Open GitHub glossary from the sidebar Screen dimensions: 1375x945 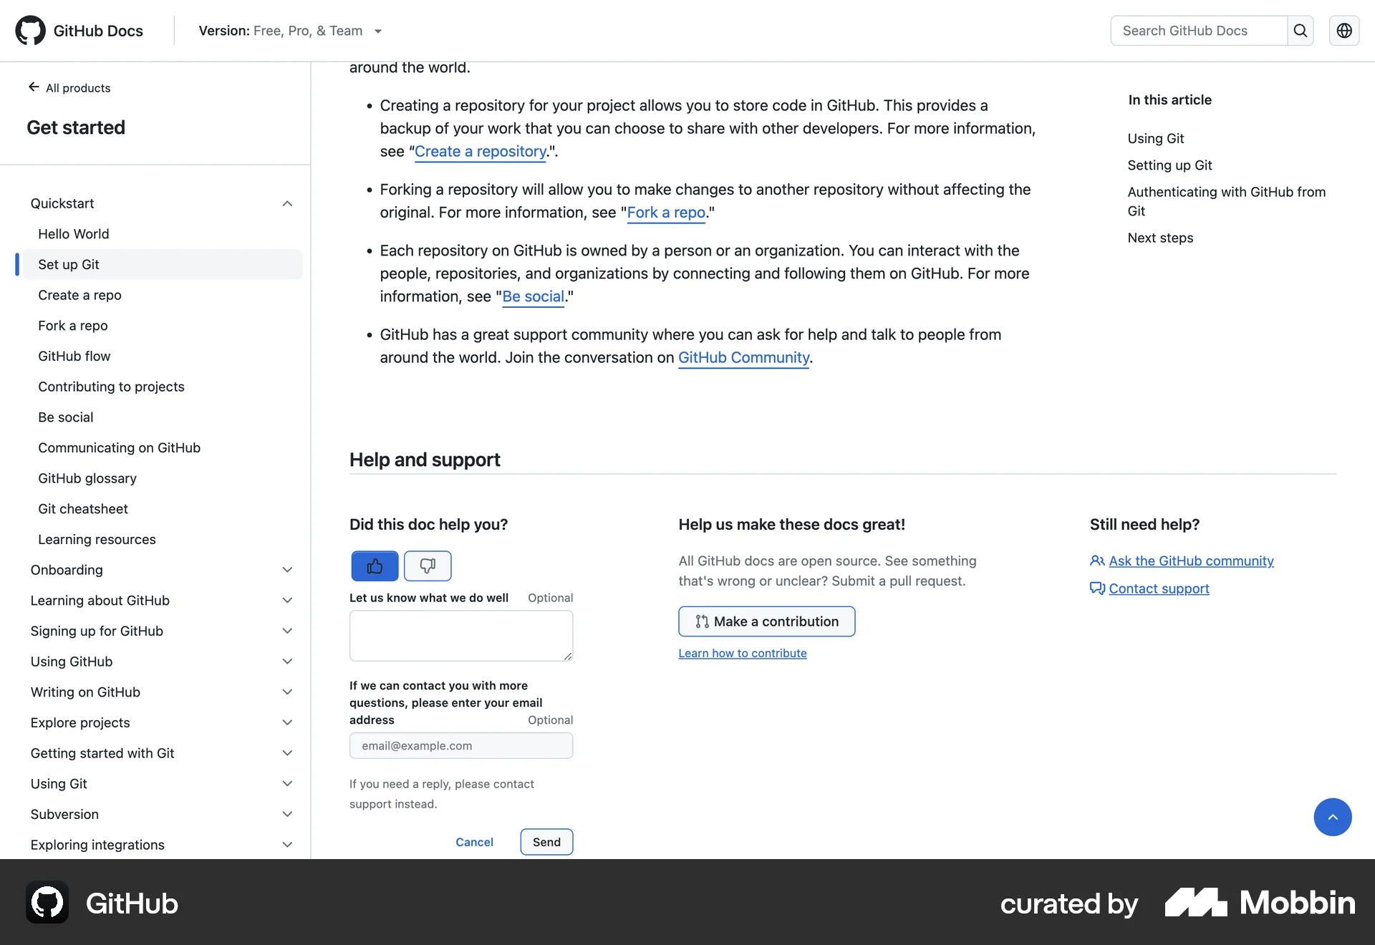(87, 478)
